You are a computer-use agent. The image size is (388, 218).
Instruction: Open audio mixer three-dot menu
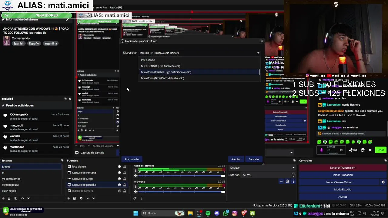[x=142, y=198]
